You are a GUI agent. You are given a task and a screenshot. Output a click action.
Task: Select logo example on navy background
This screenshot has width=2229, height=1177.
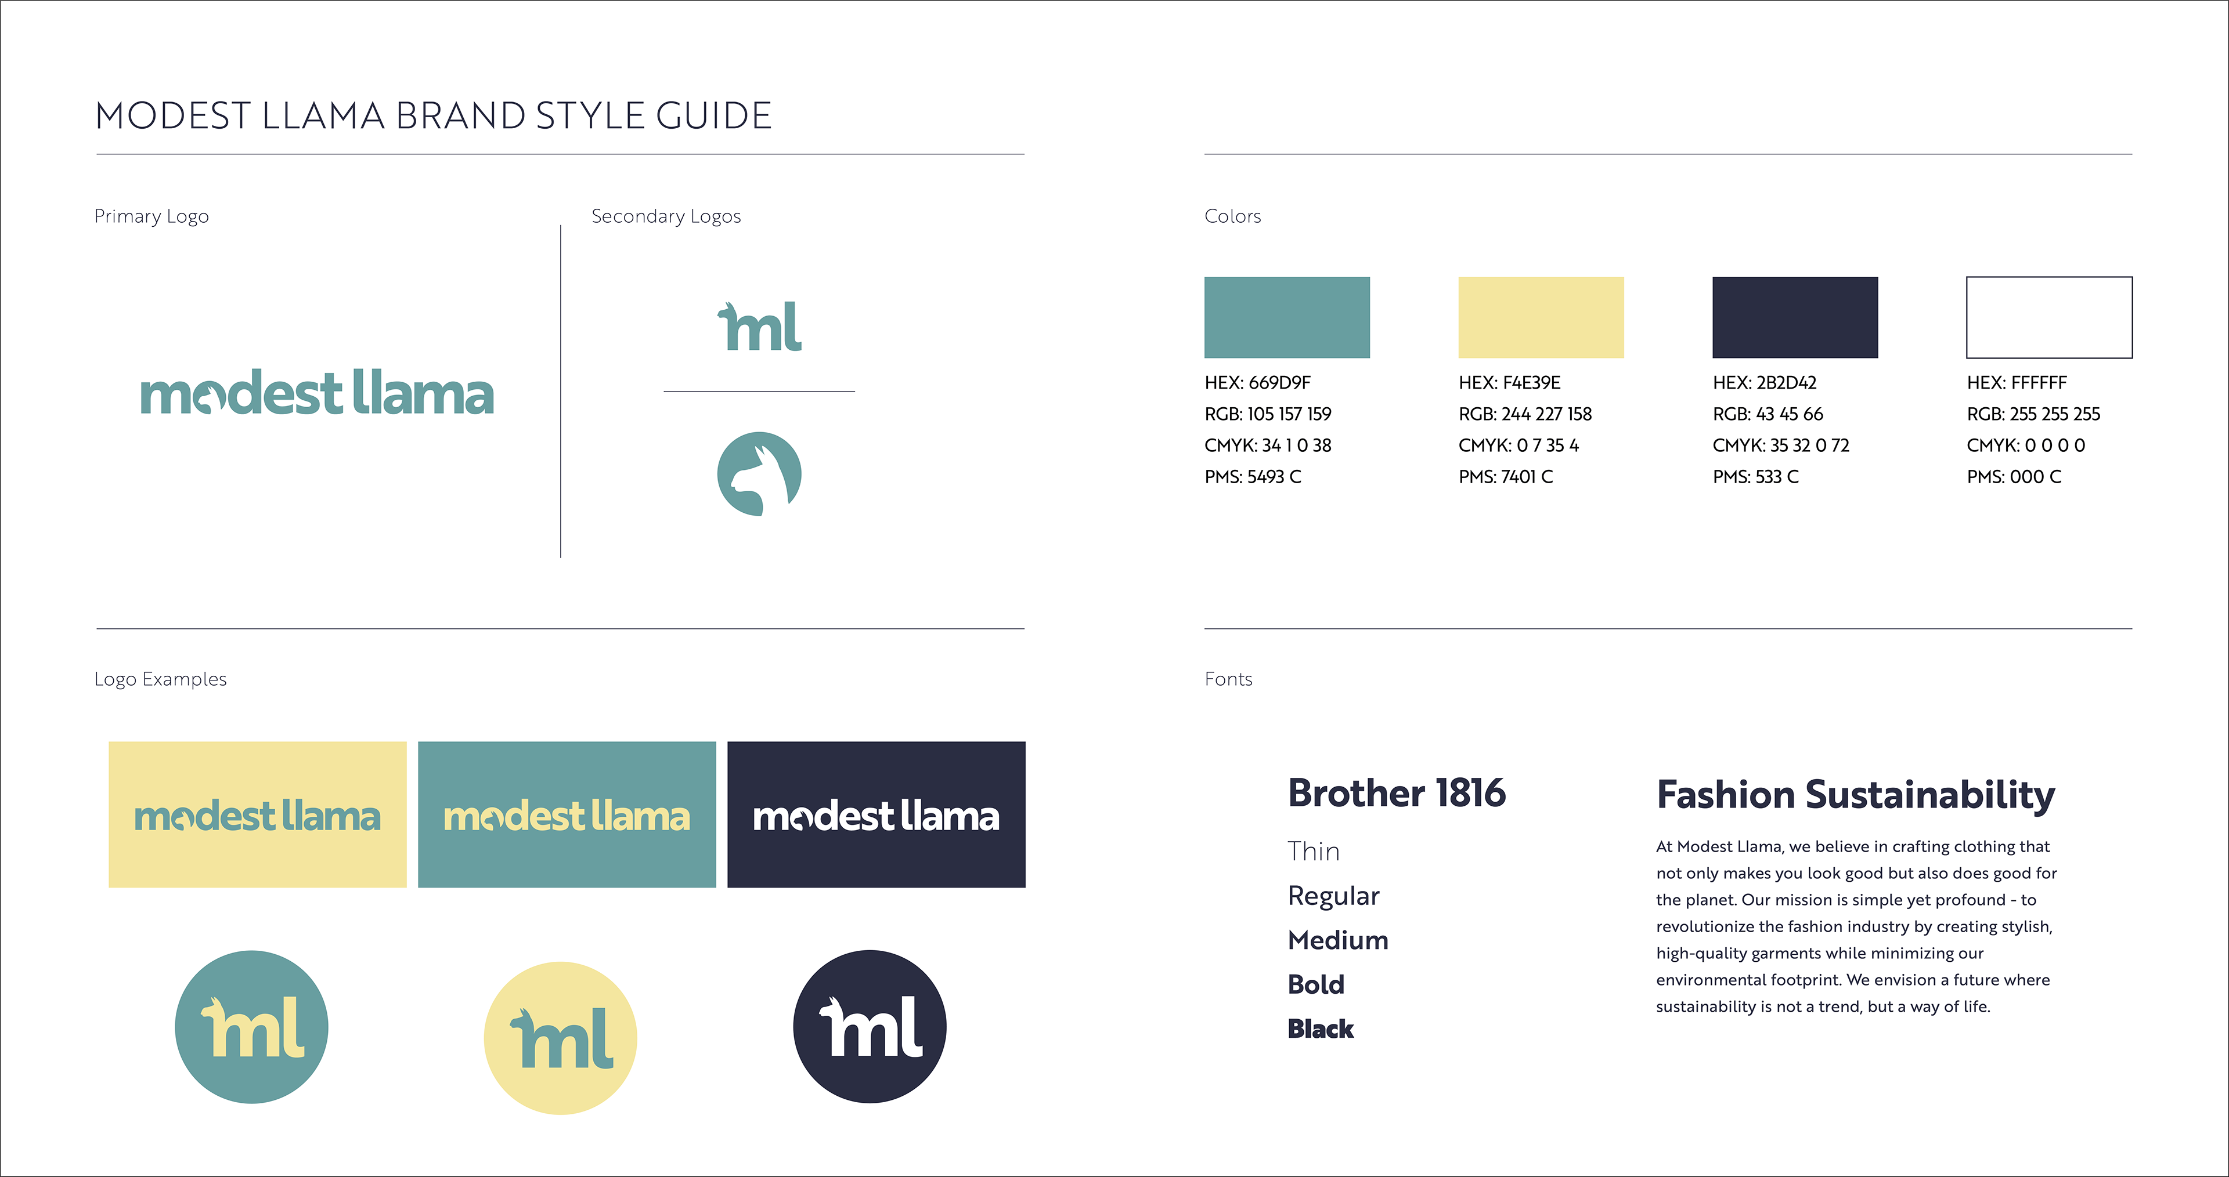point(876,814)
